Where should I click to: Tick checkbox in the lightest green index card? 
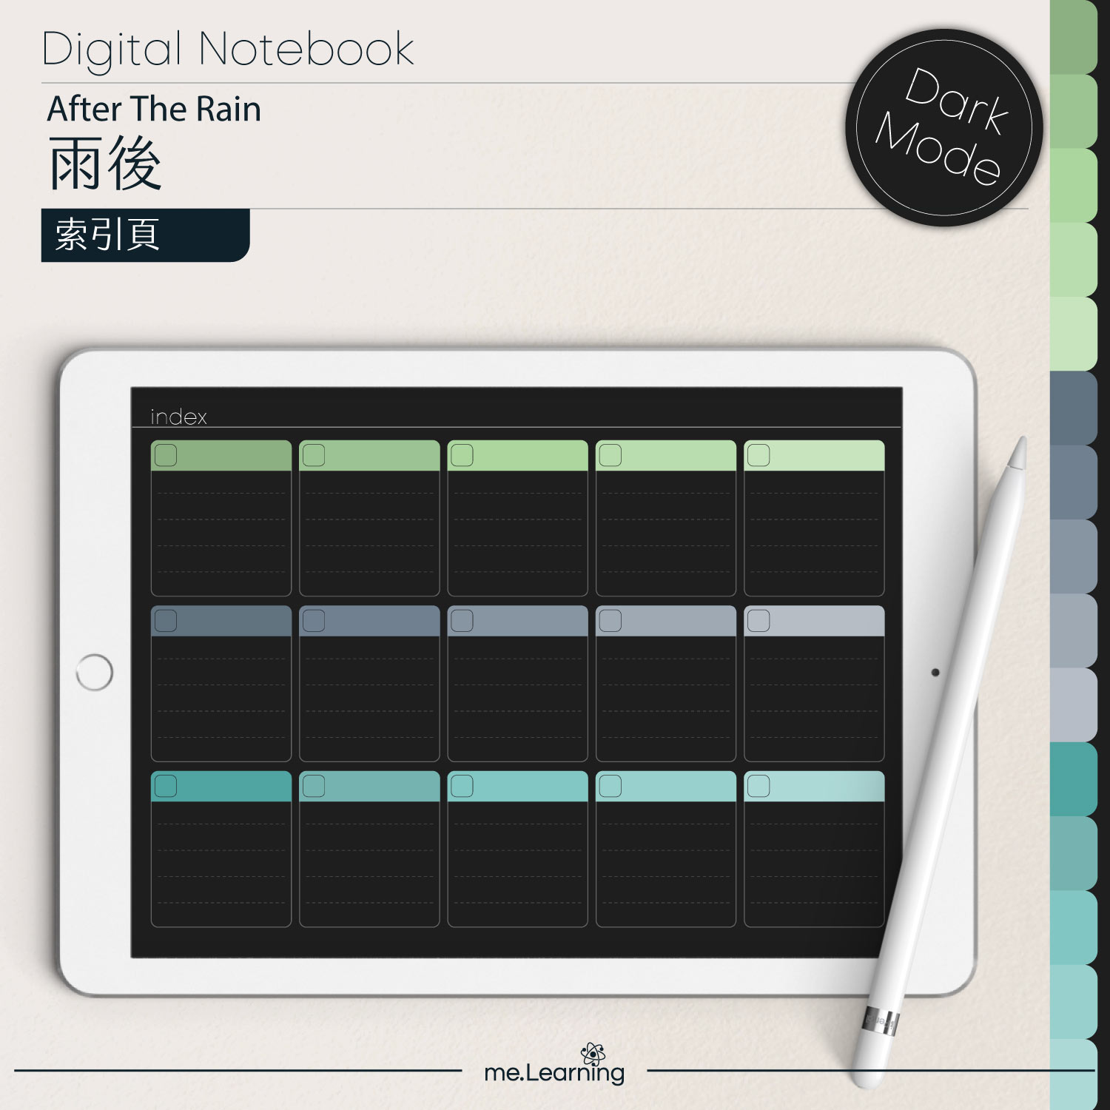(x=758, y=455)
